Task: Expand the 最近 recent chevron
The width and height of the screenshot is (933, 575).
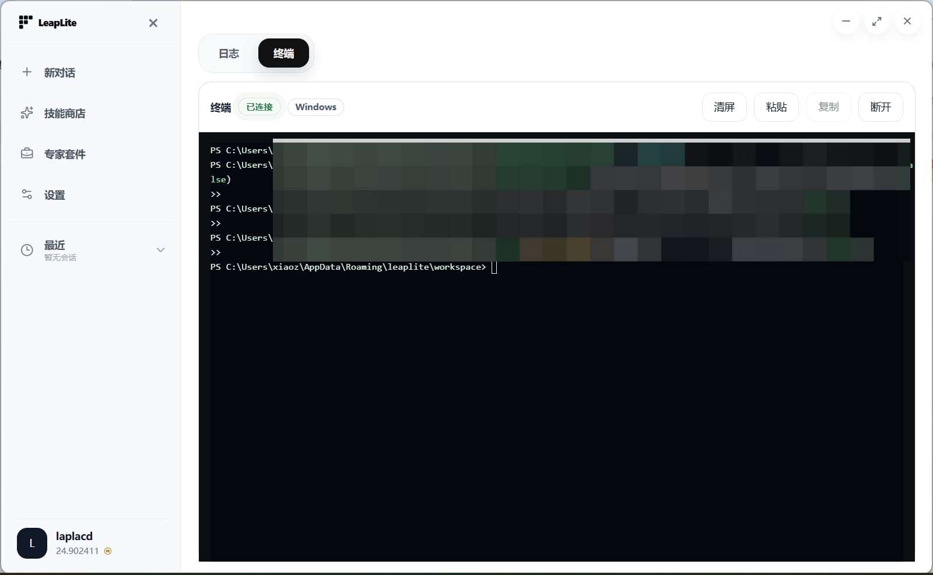Action: (x=160, y=250)
